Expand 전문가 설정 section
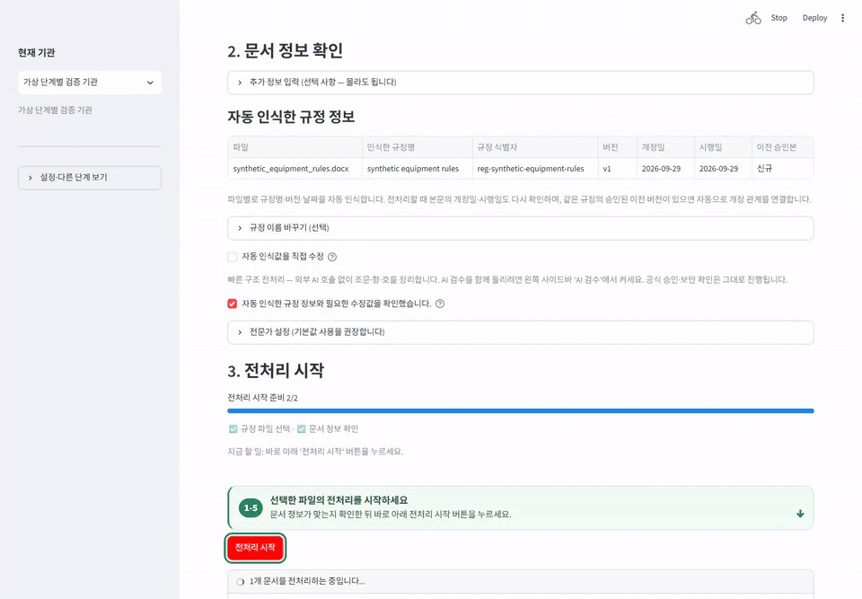Viewport: 862px width, 599px height. click(x=520, y=332)
